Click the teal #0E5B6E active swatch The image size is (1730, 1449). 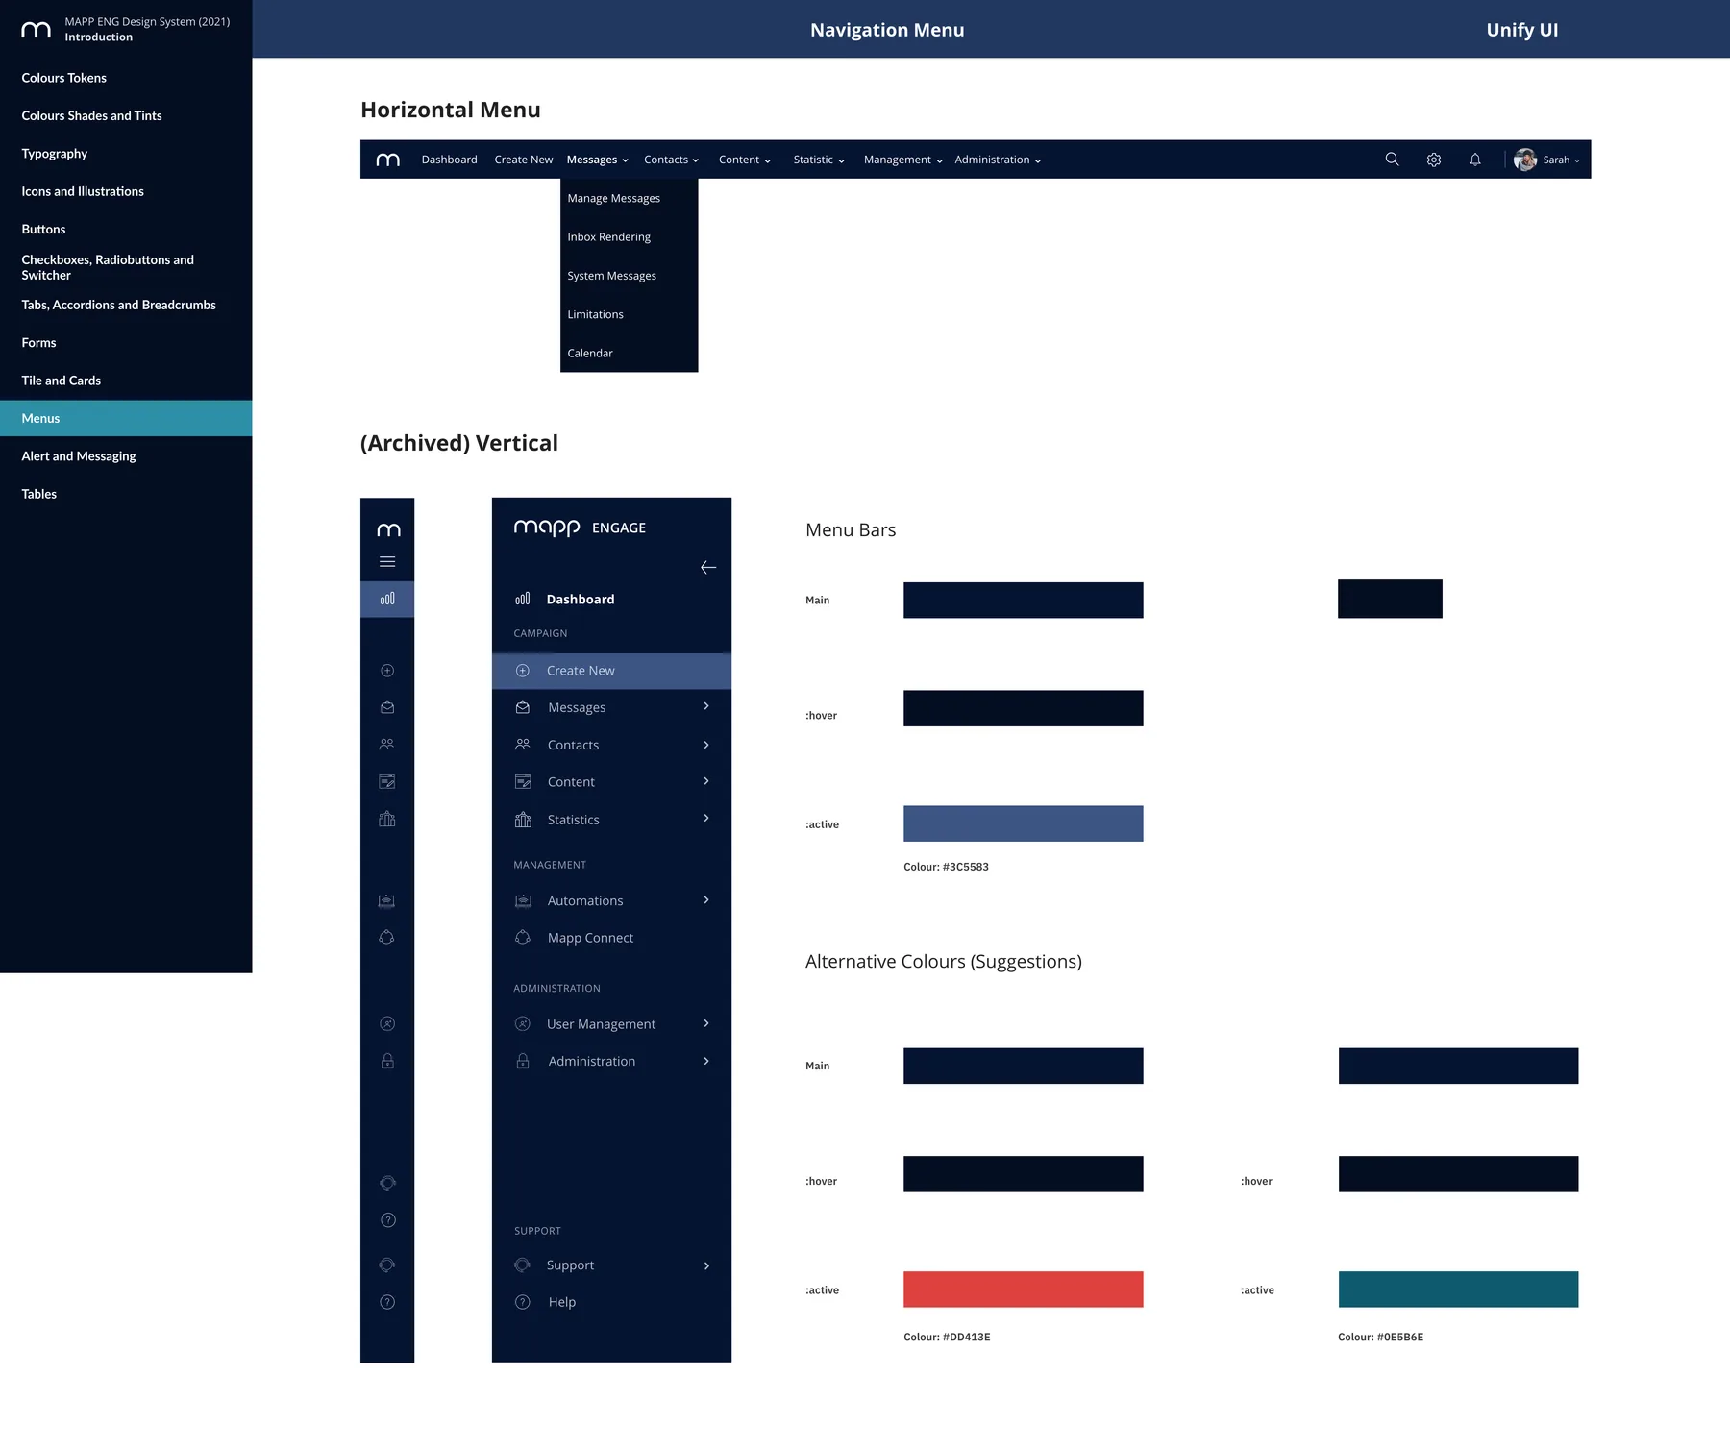[1458, 1289]
